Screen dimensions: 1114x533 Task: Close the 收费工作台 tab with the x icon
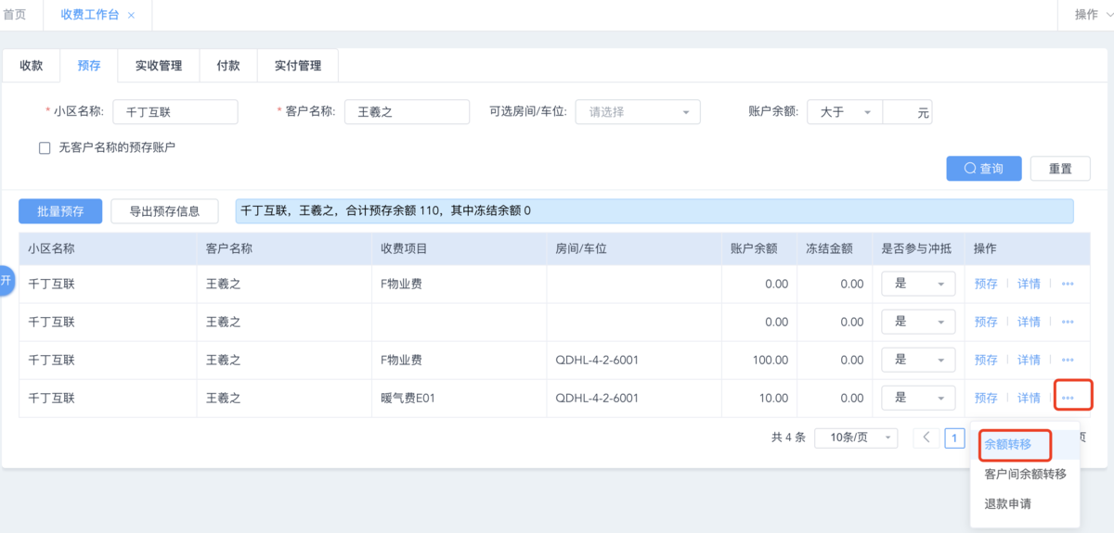[x=131, y=16]
